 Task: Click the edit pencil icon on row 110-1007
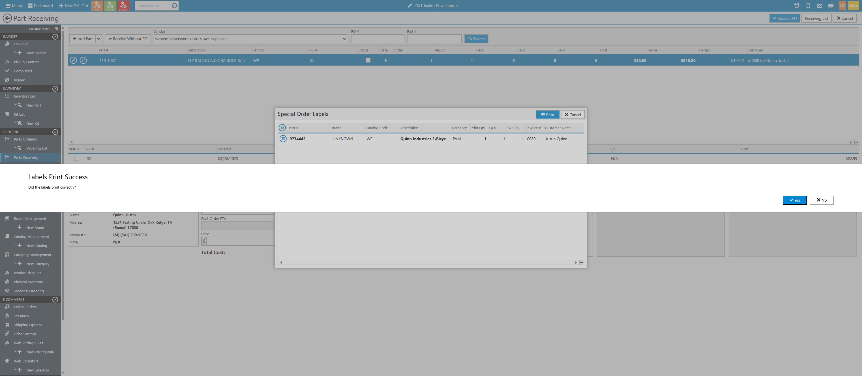click(73, 60)
